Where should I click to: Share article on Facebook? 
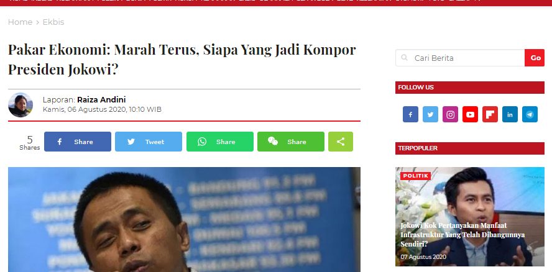(78, 142)
